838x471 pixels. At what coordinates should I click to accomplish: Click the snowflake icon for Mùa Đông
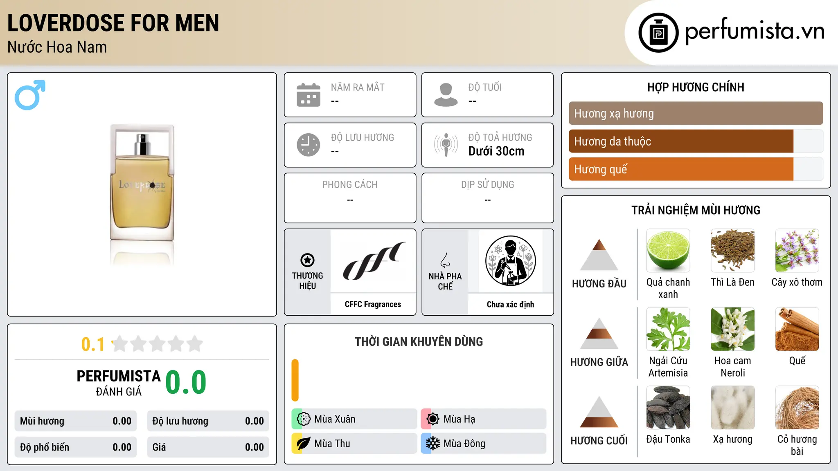(x=433, y=444)
